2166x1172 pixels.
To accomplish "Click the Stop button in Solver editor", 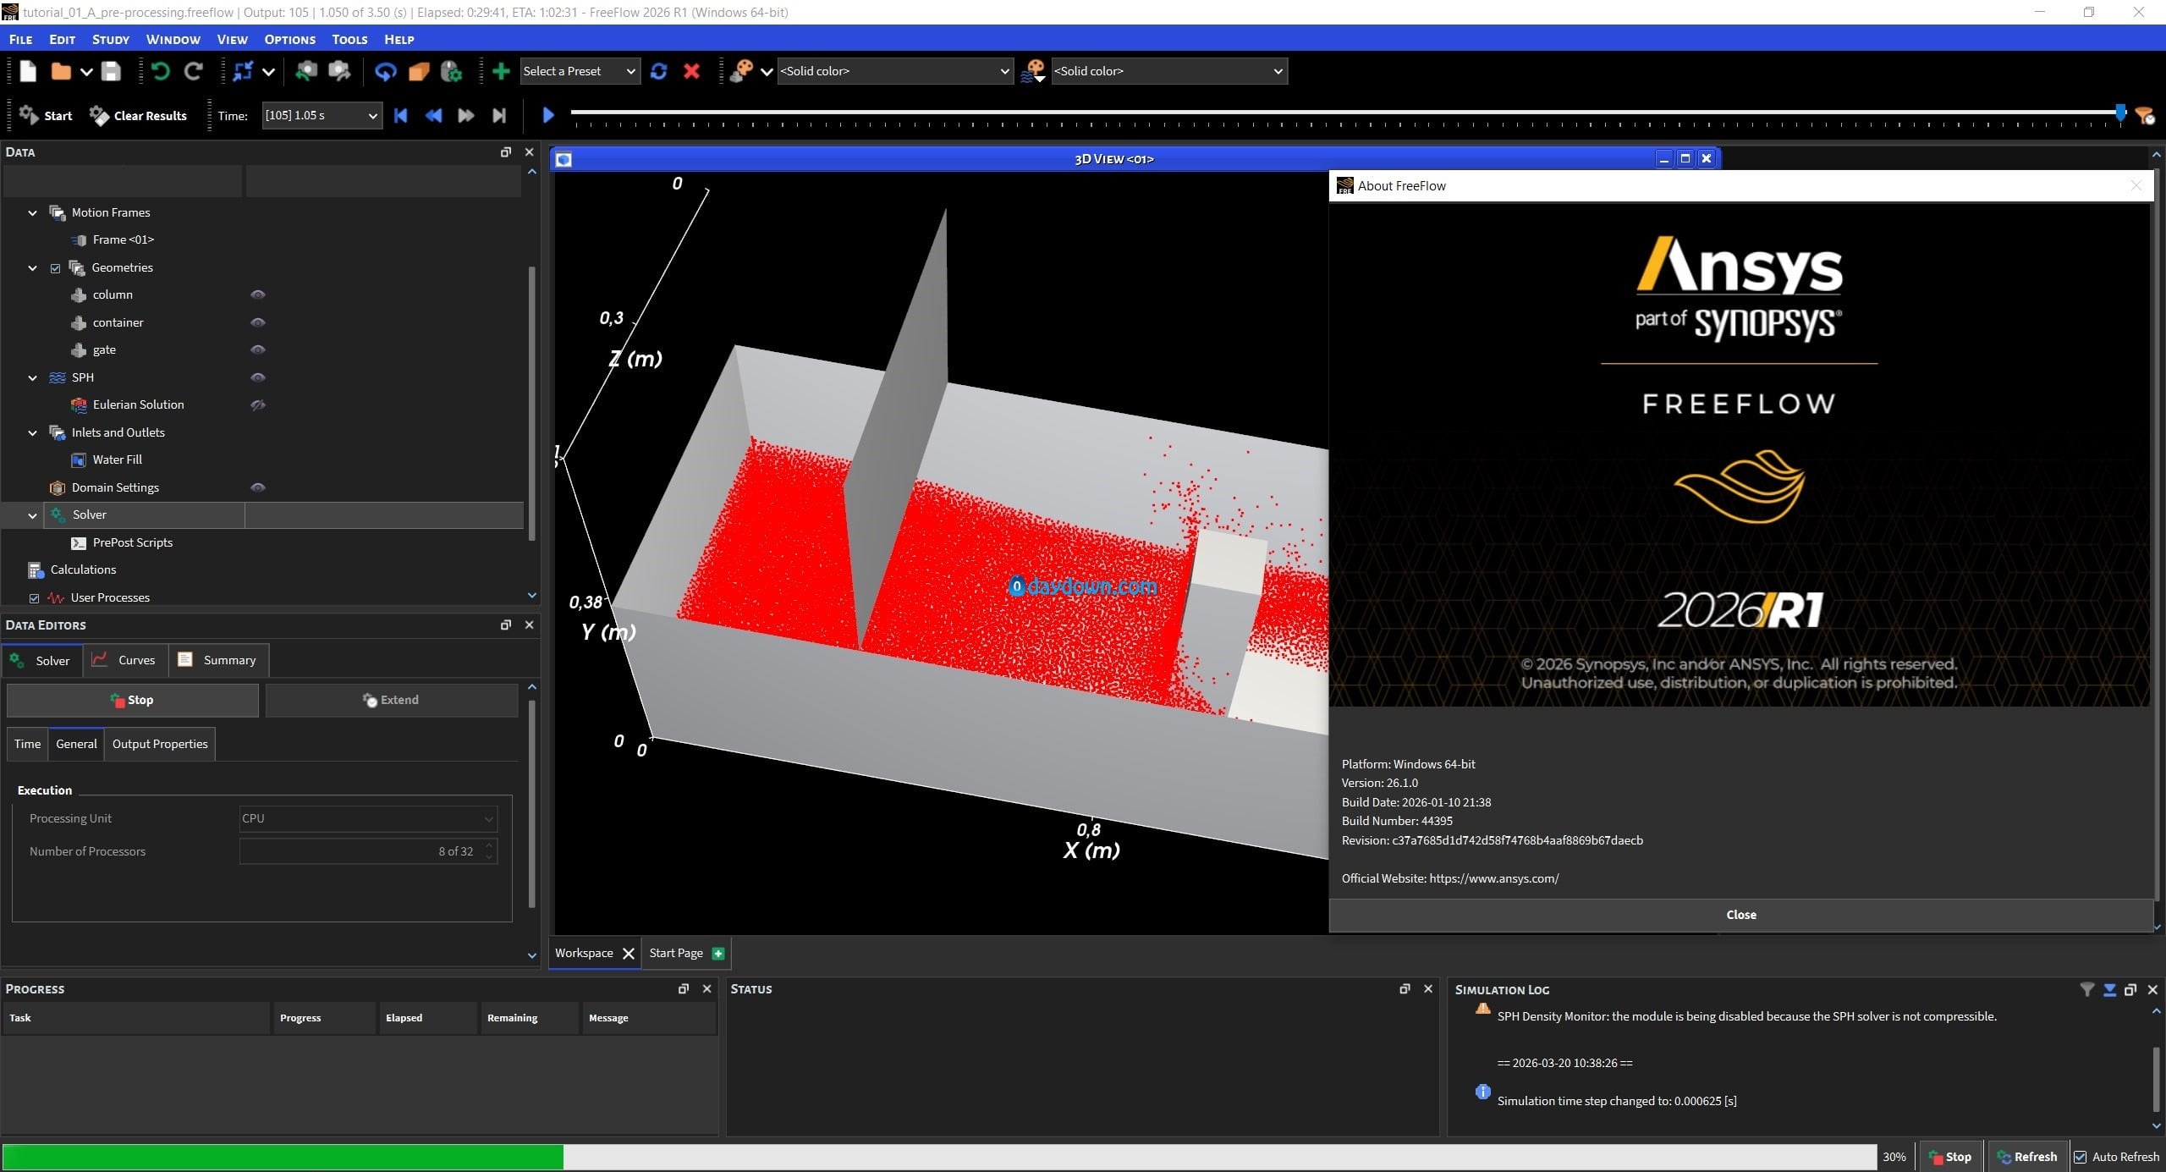I will pos(132,700).
